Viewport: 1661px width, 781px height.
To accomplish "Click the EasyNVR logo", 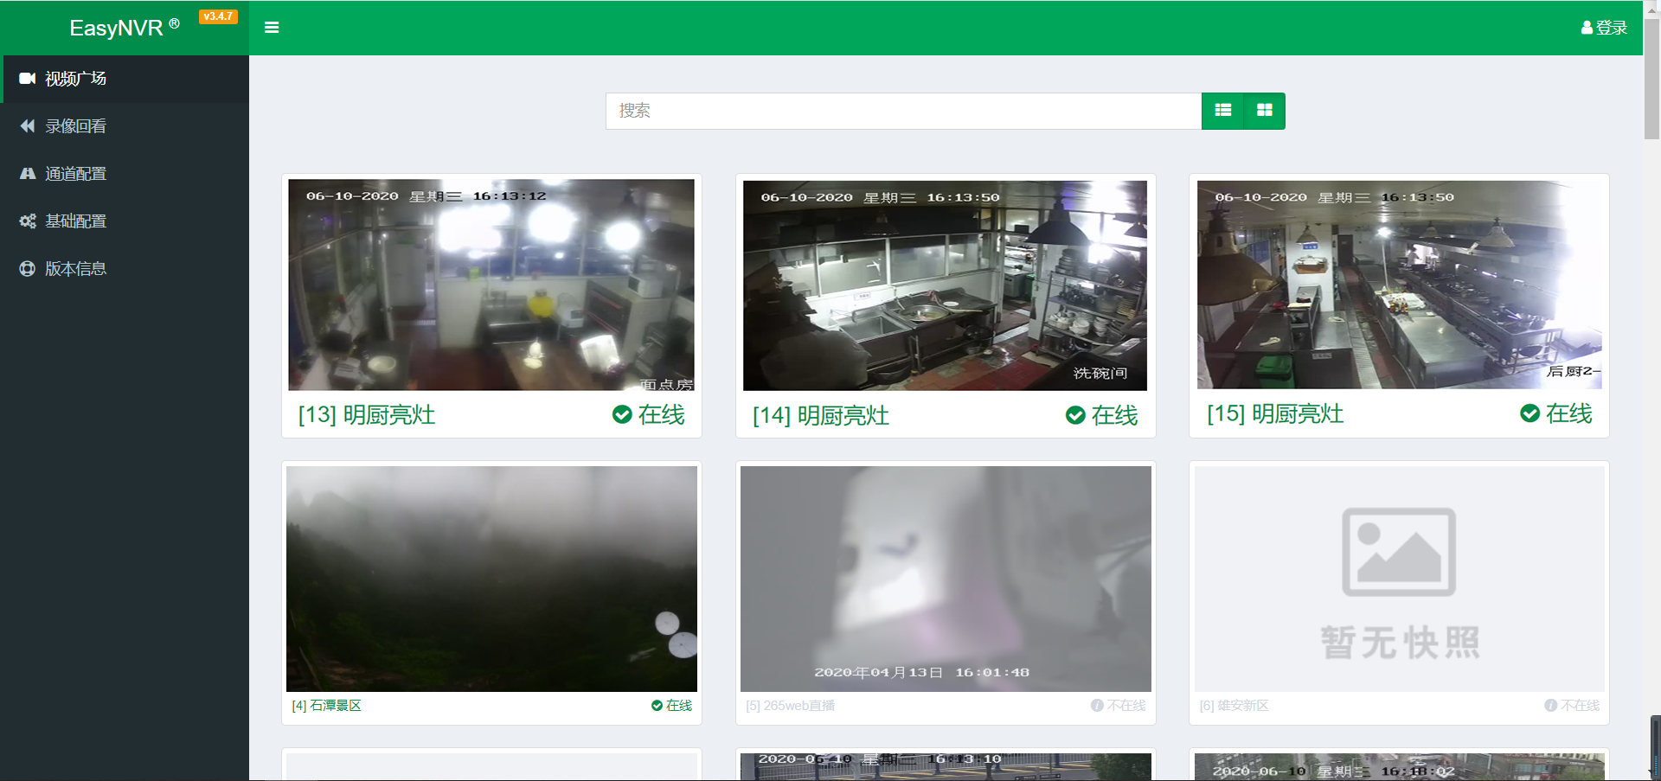I will point(125,28).
